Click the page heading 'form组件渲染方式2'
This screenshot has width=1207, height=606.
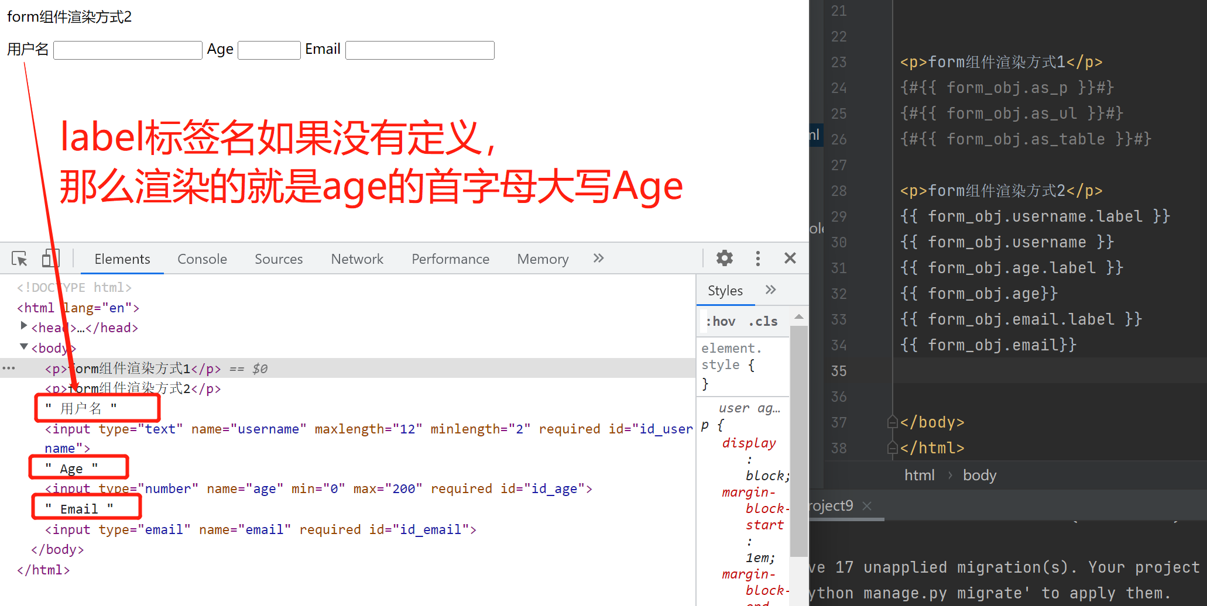(69, 16)
